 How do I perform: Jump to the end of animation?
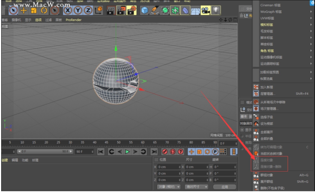(154, 152)
